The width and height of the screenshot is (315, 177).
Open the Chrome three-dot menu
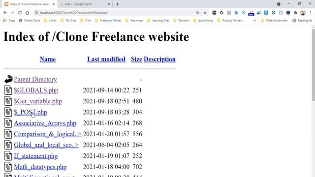tap(311, 13)
